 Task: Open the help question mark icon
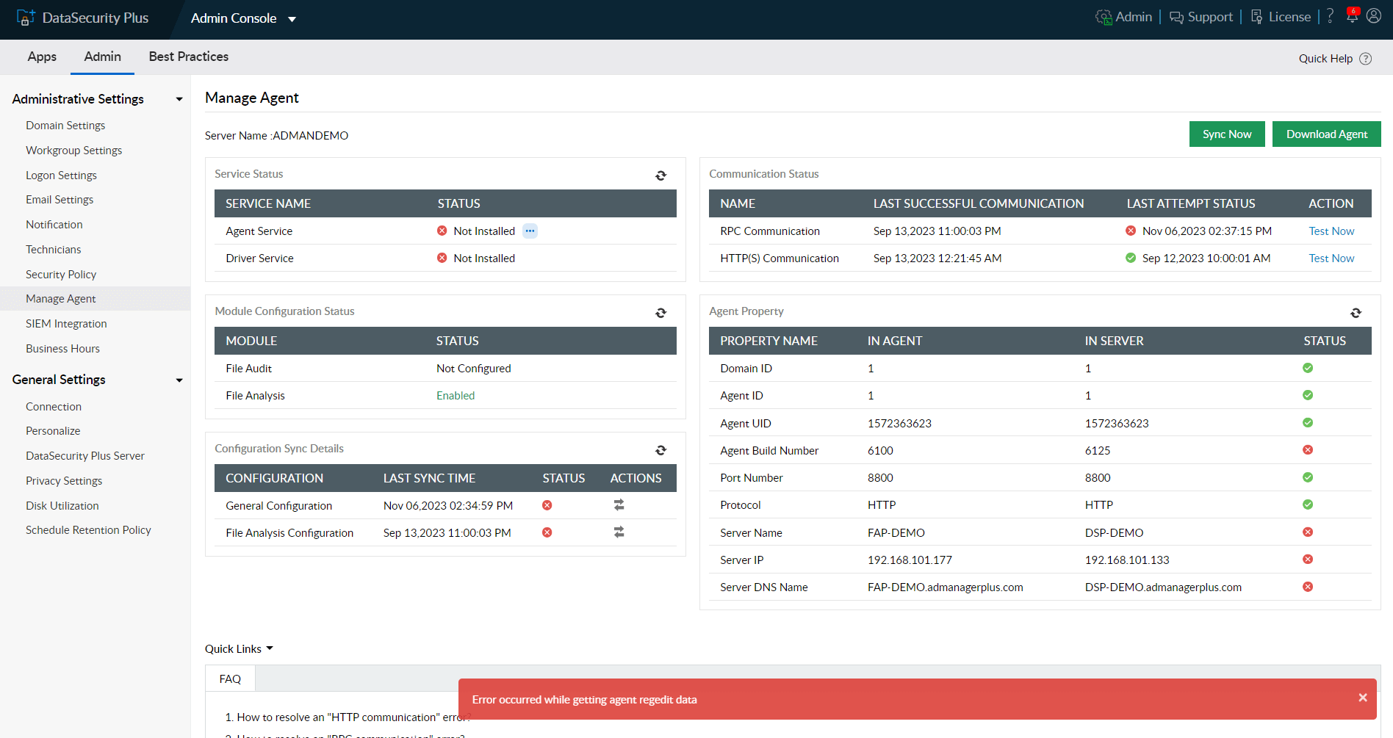[1330, 16]
